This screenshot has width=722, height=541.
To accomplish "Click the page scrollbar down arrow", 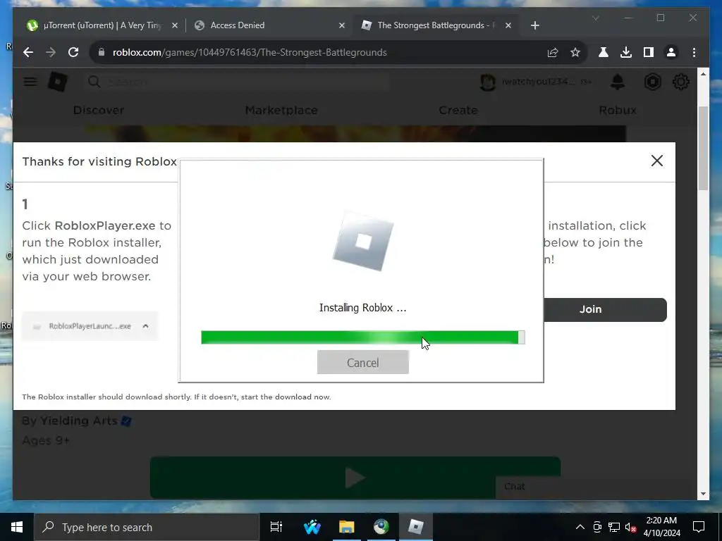I will [x=703, y=494].
